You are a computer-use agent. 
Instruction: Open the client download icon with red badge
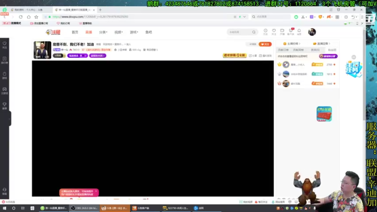point(291,32)
